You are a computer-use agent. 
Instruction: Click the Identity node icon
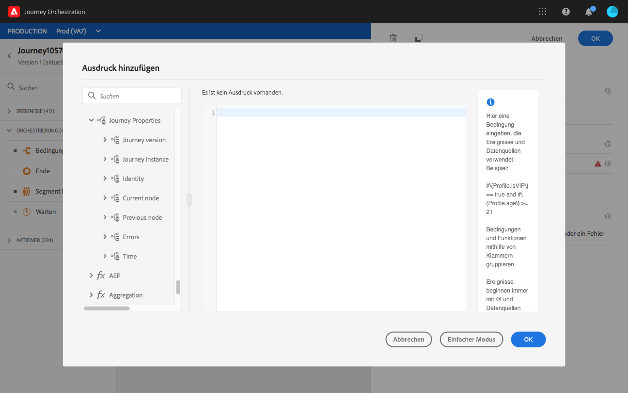(x=115, y=179)
